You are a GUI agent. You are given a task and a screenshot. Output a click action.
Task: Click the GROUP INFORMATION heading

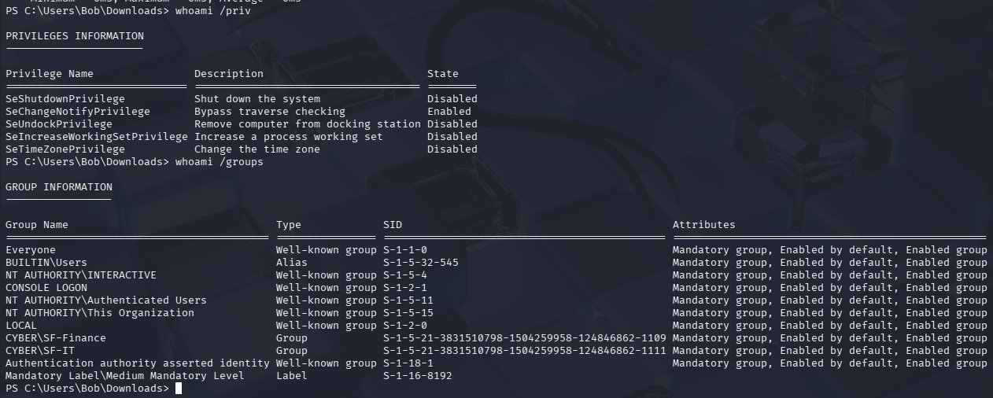tap(59, 187)
